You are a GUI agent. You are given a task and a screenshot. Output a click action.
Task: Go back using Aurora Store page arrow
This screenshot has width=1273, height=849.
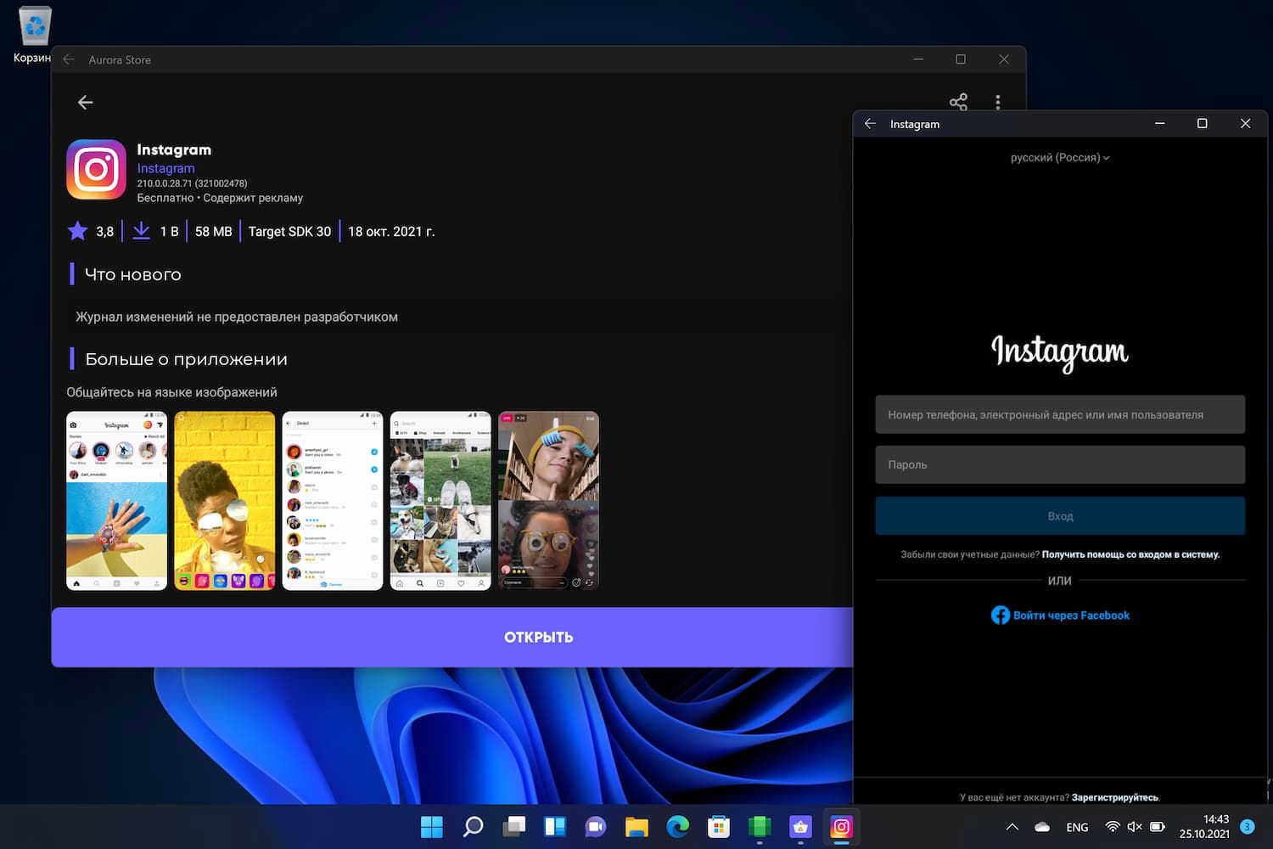pos(85,102)
